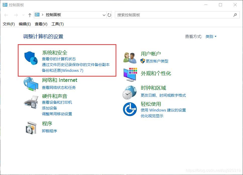Go back with the back arrow
The width and height of the screenshot is (243, 175).
6,15
